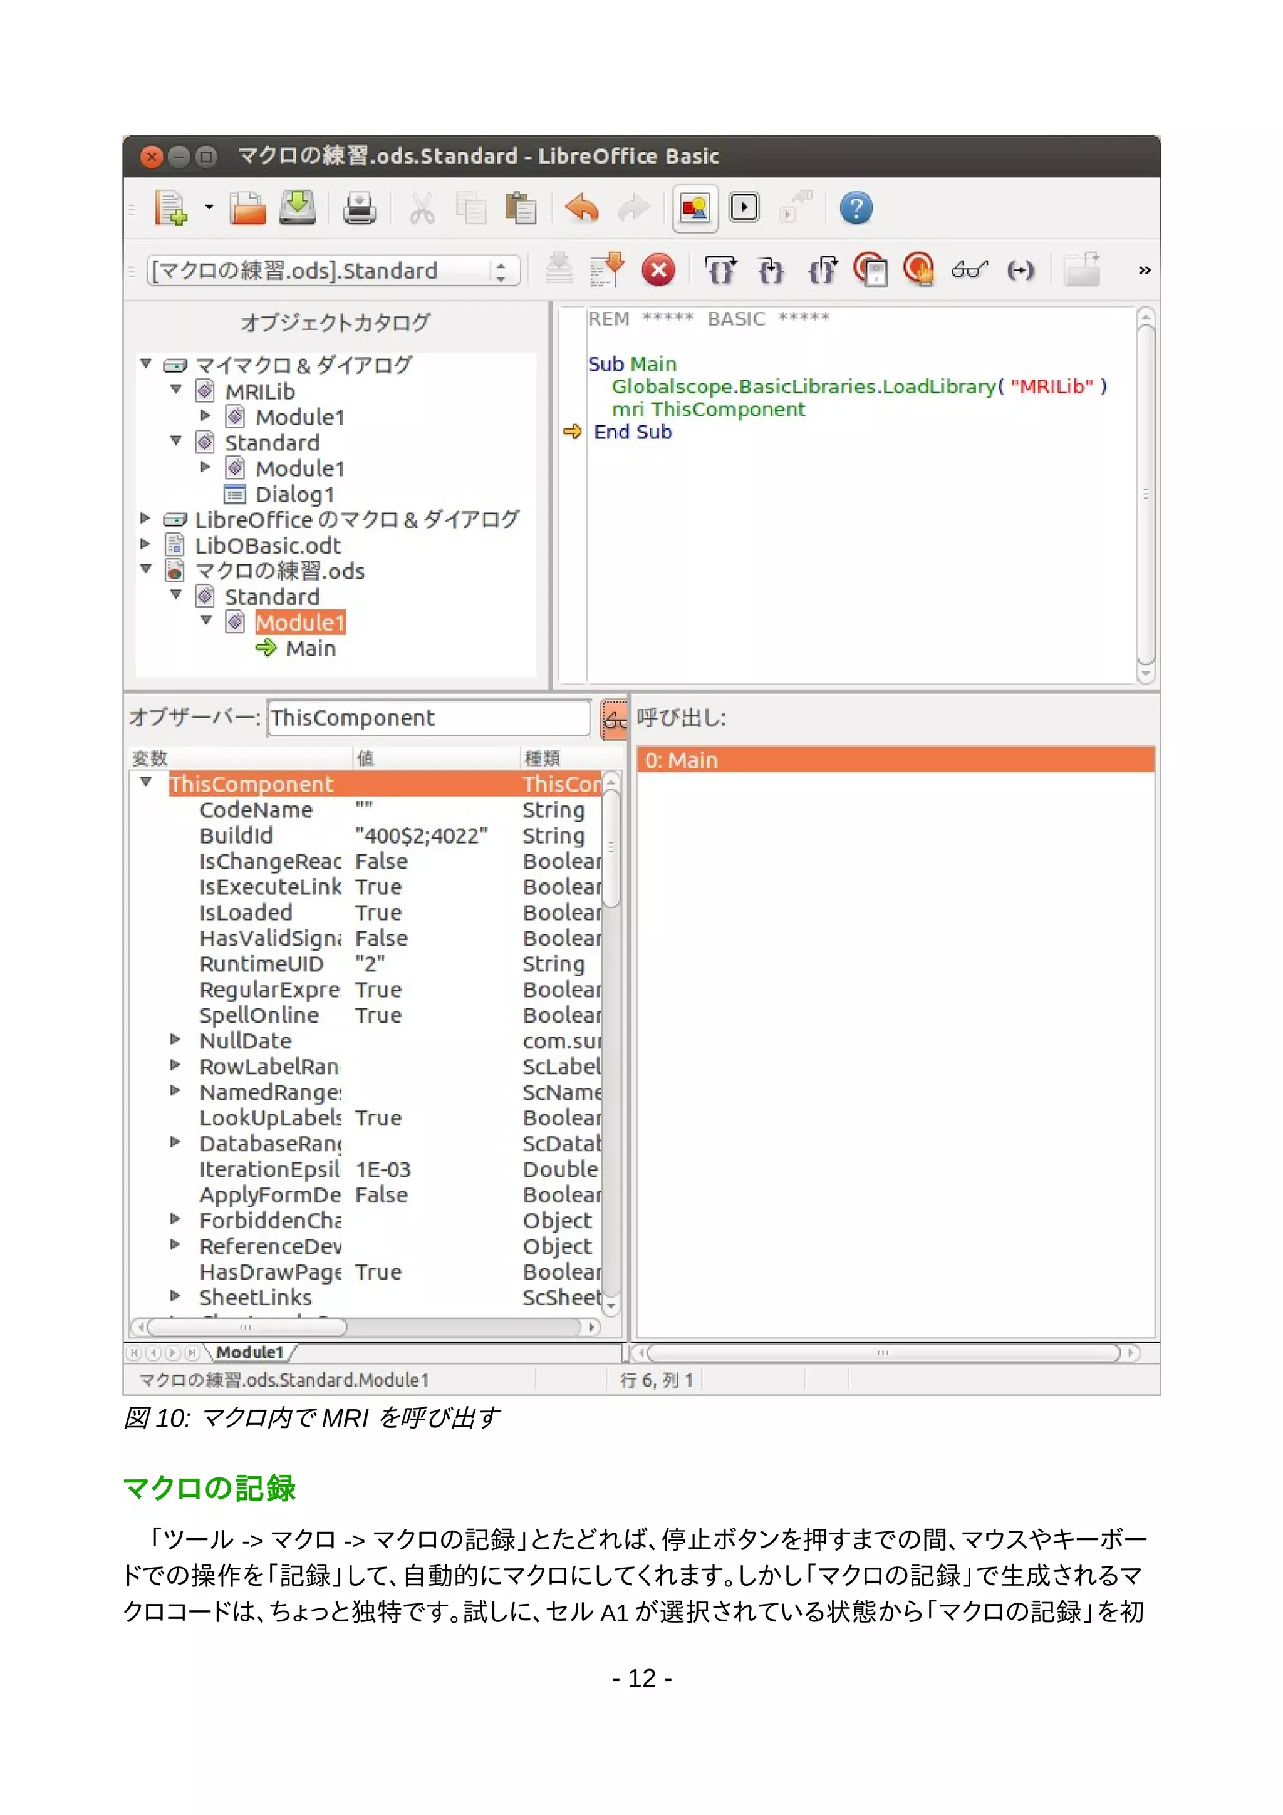Open the [マクロの練習.ods].Standard library dropdown
The image size is (1283, 1815).
click(333, 271)
